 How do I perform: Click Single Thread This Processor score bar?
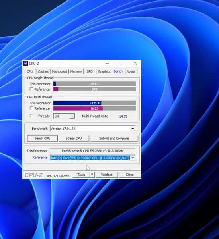tap(94, 84)
